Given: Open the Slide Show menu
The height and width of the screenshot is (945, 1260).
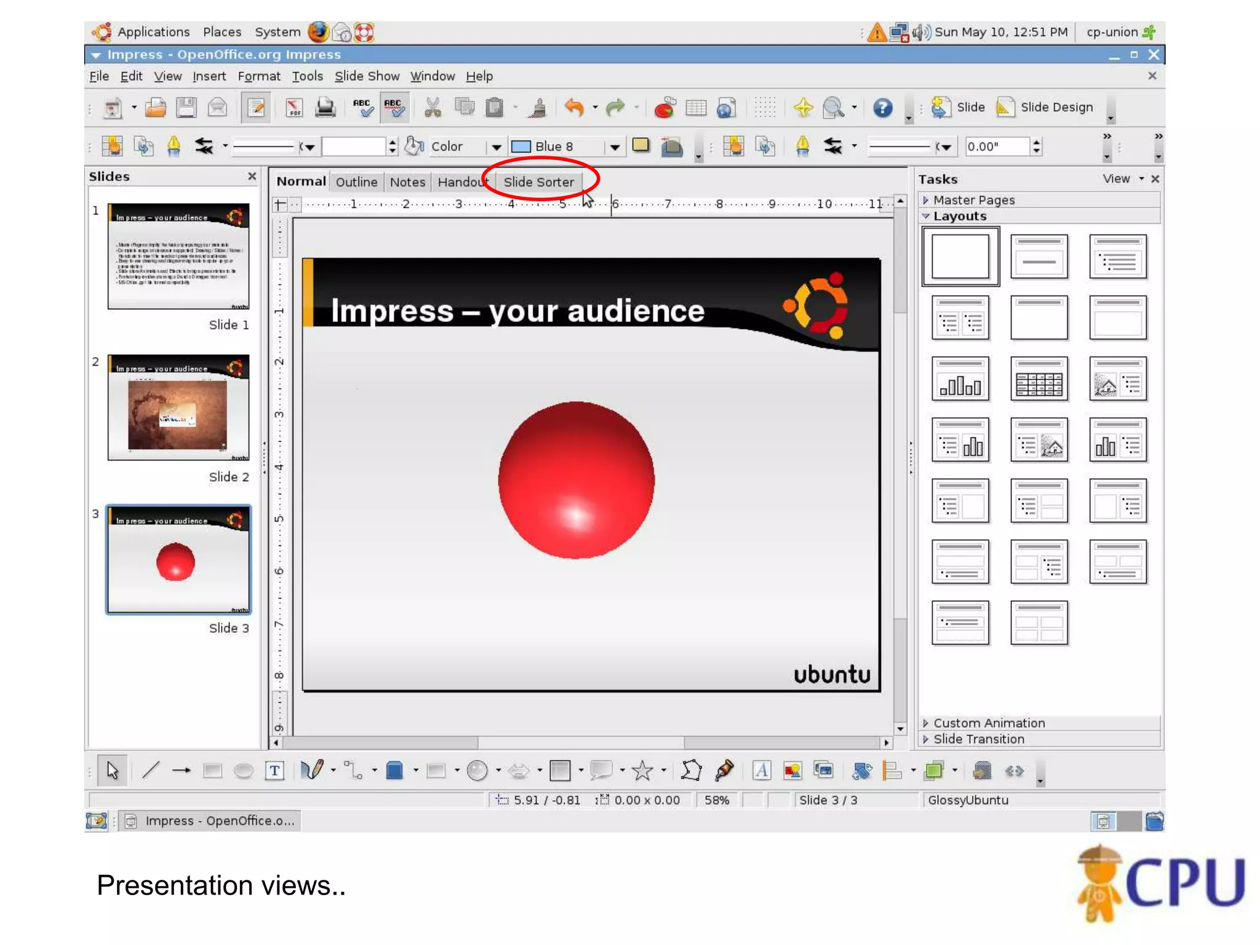Looking at the screenshot, I should coord(367,76).
